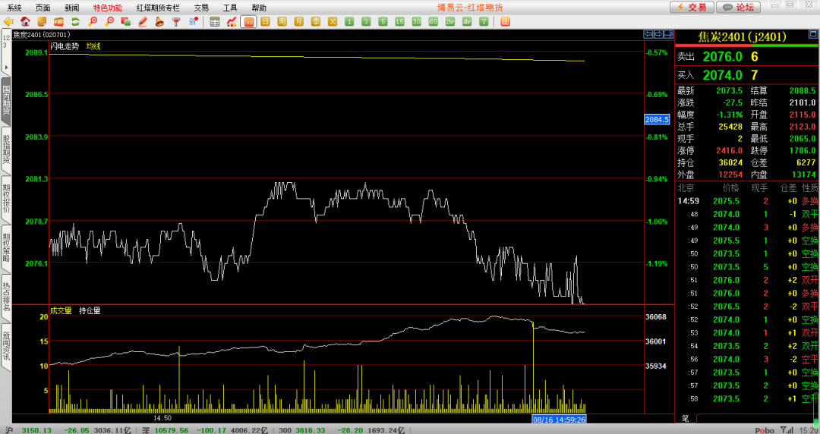This screenshot has height=434, width=820.
Task: Click the green refresh arrows icon
Action: tap(75, 22)
